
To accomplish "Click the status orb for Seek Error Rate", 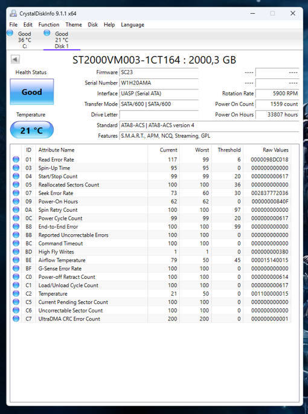I will click(x=16, y=193).
